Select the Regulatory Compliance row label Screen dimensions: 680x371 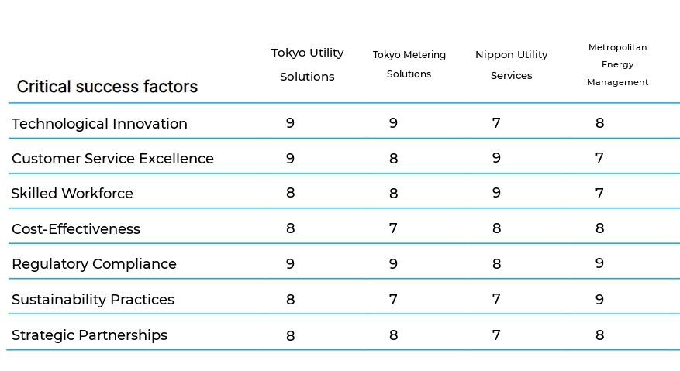pyautogui.click(x=94, y=263)
